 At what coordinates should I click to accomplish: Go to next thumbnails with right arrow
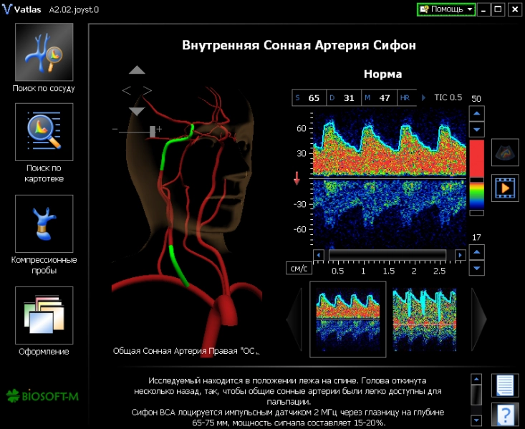tap(479, 319)
